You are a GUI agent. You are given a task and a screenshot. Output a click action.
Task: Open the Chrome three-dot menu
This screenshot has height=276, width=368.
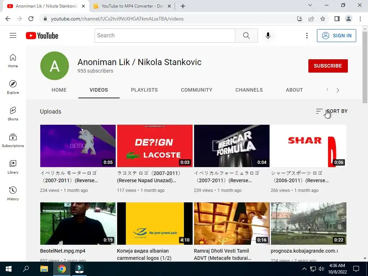coord(360,19)
